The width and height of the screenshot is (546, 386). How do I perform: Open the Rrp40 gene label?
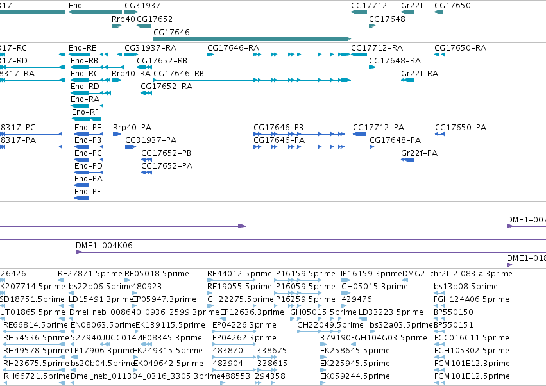(x=123, y=19)
